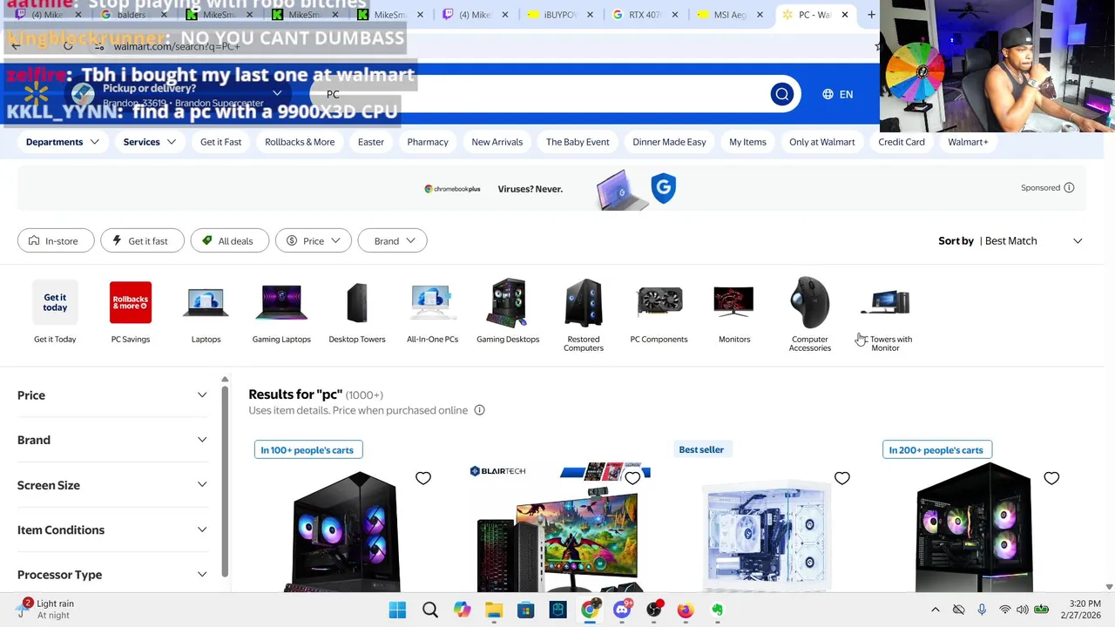Open Microsoft Store from the taskbar
The width and height of the screenshot is (1115, 627).
pyautogui.click(x=526, y=610)
